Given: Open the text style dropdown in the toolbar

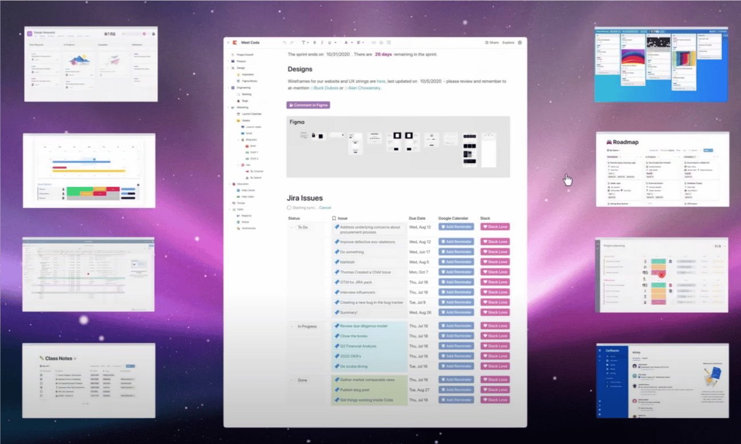Looking at the screenshot, I should (x=305, y=42).
